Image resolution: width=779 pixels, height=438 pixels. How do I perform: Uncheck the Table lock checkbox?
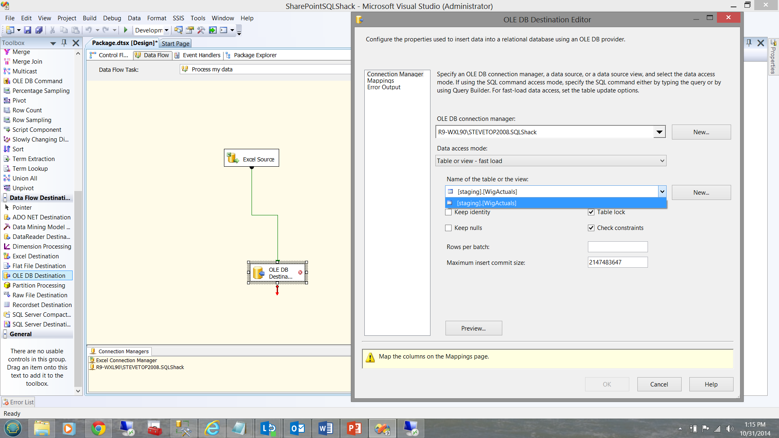pyautogui.click(x=591, y=212)
